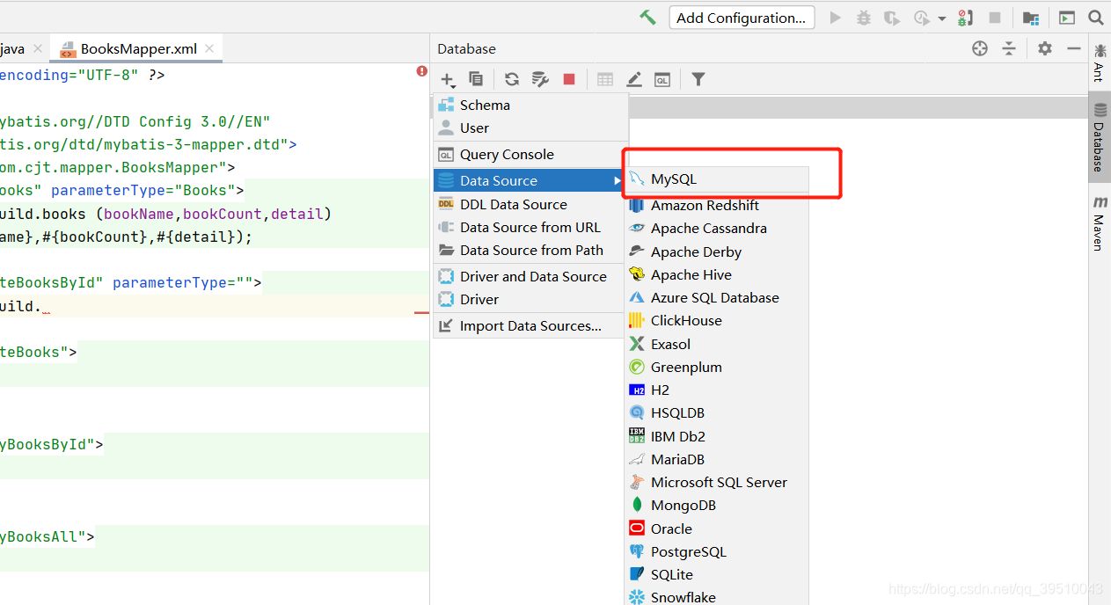This screenshot has width=1111, height=605.
Task: Select Azure SQL Database
Action: point(716,297)
